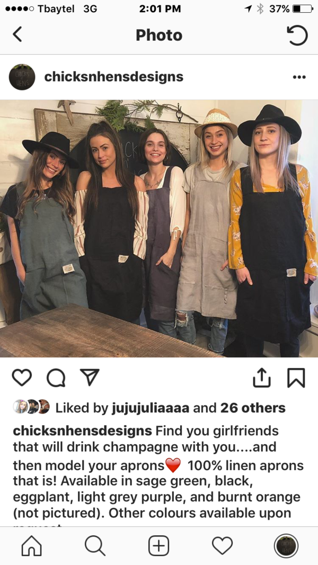Send post via paper plane icon
This screenshot has height=565, width=318.
pos(90,377)
